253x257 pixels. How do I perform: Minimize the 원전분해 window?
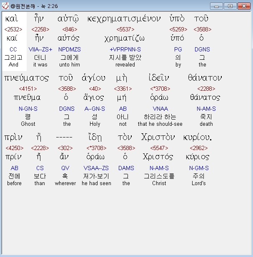[216, 6]
